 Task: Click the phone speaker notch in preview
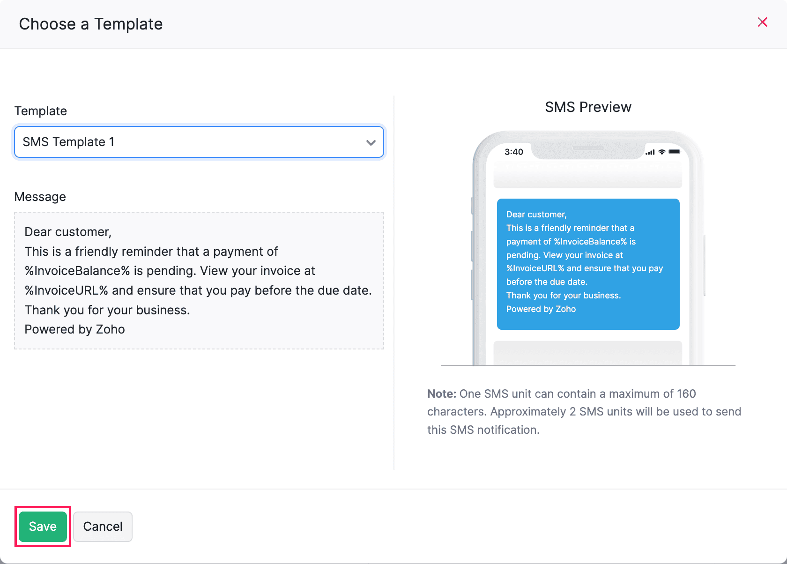tap(588, 148)
